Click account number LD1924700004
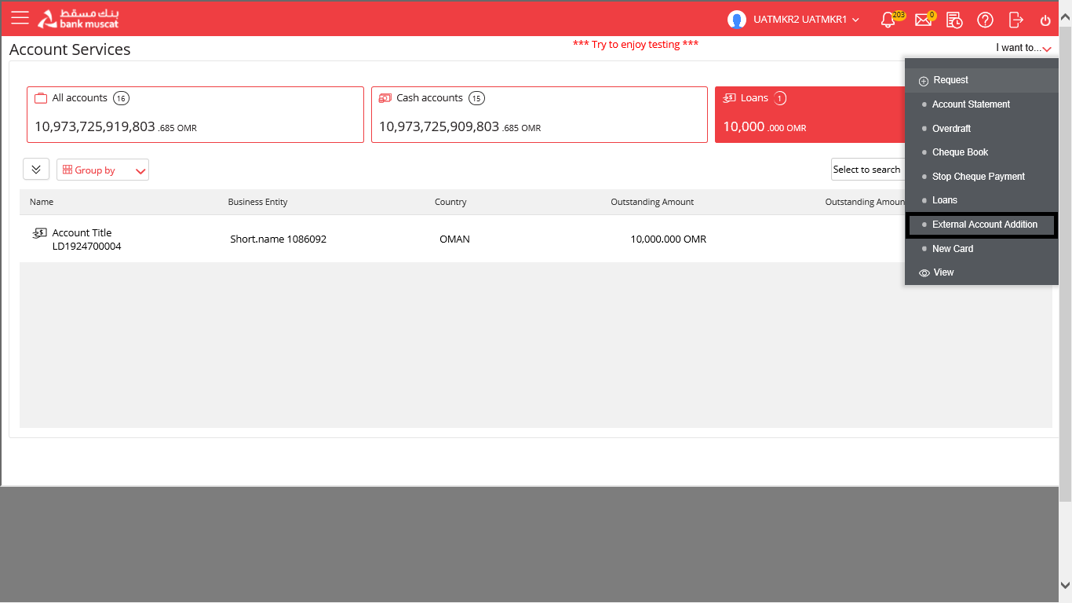 click(x=87, y=247)
